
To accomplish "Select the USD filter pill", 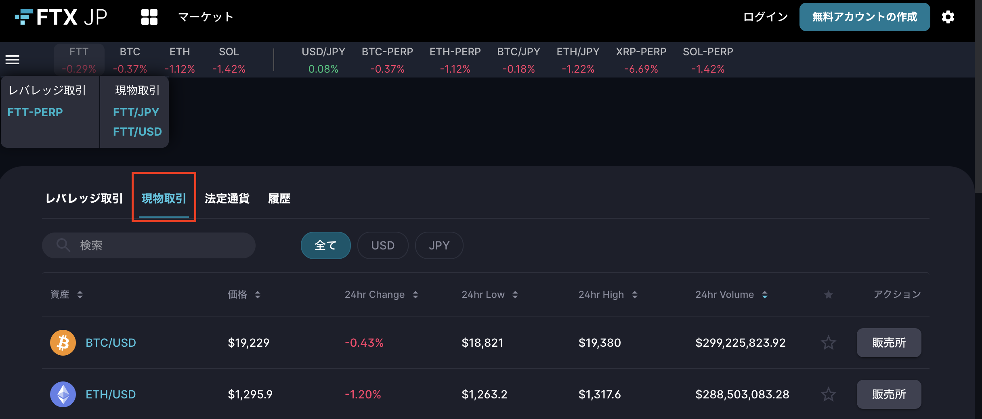I will pos(383,245).
